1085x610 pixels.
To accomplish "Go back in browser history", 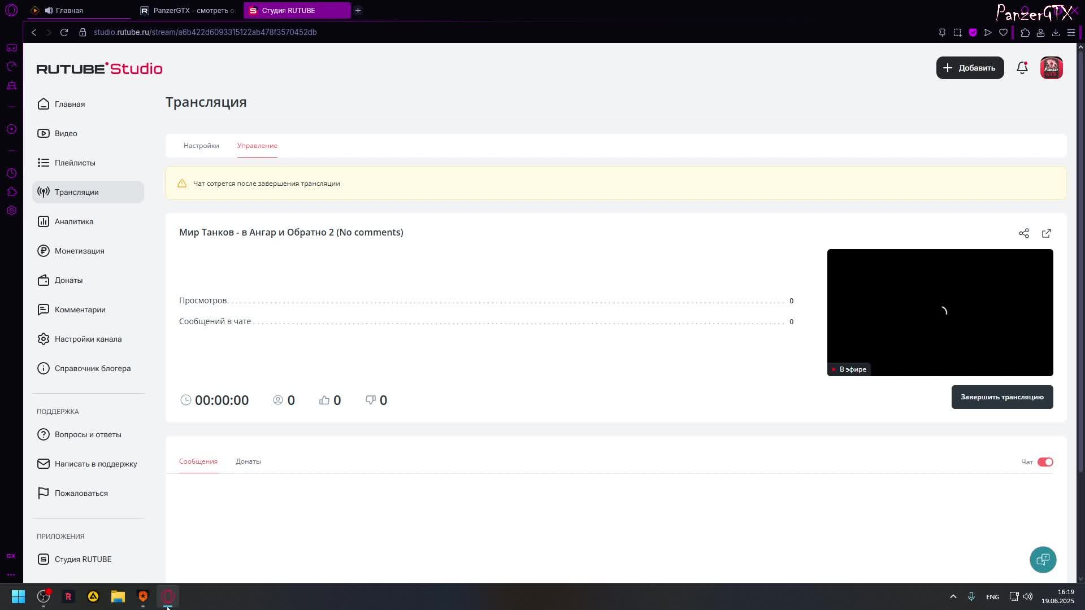I will point(34,32).
